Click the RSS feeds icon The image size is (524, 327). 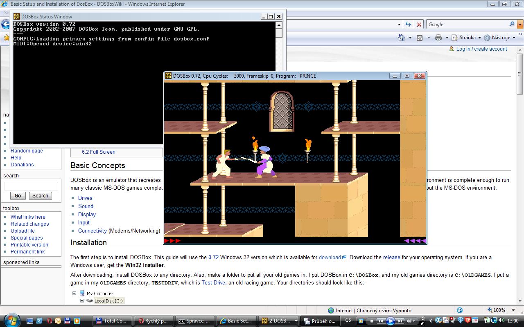pyautogui.click(x=420, y=38)
